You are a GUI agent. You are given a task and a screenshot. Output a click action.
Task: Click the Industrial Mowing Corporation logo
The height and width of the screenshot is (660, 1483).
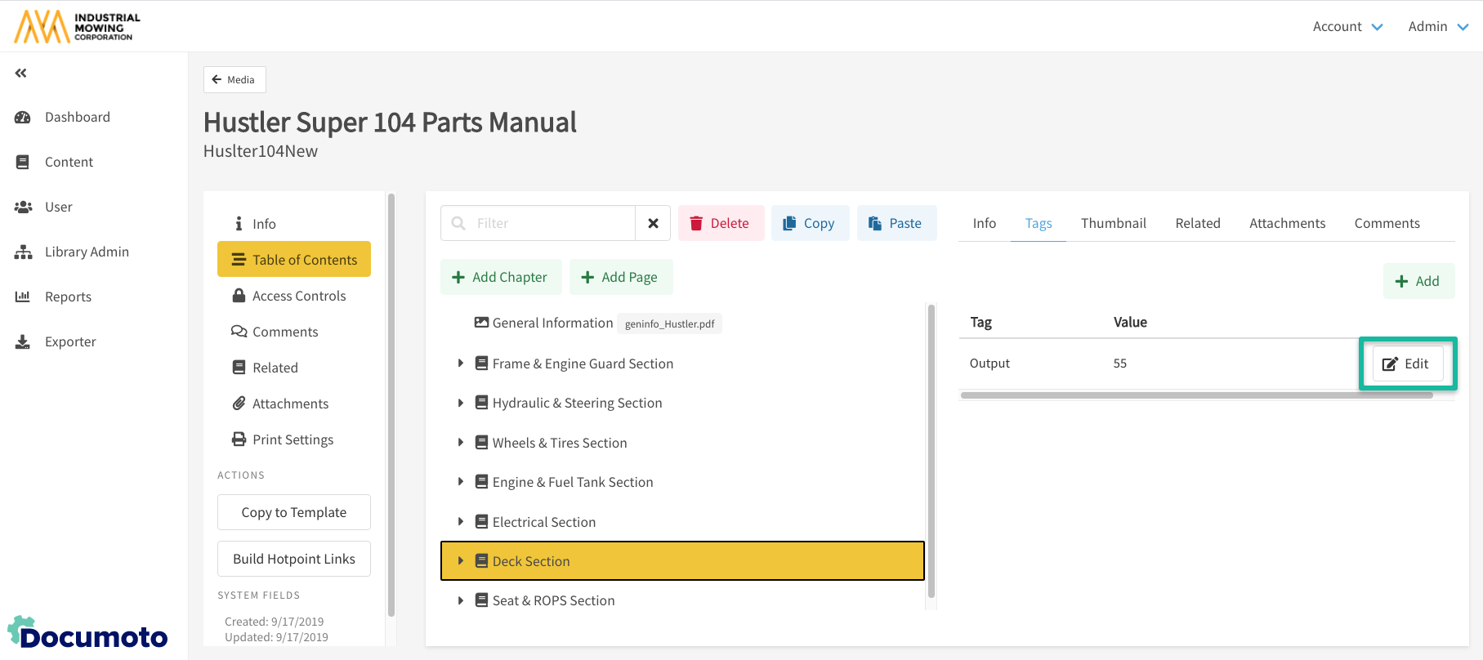pyautogui.click(x=78, y=26)
